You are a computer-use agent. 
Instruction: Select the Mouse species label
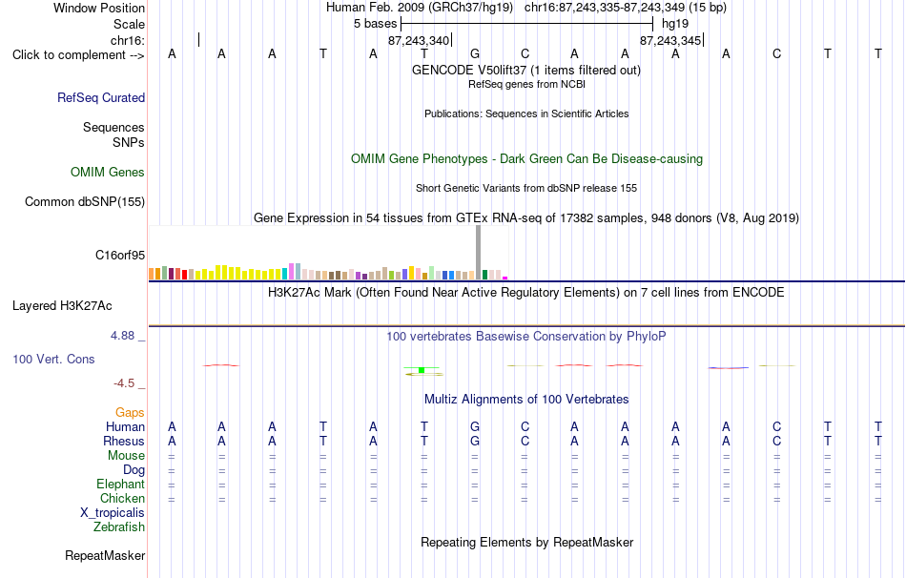127,456
